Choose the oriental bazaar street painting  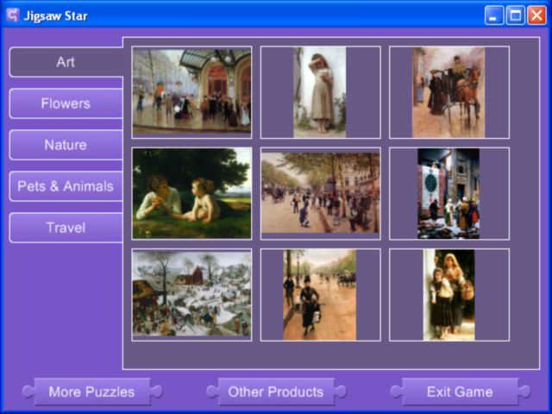(x=448, y=193)
